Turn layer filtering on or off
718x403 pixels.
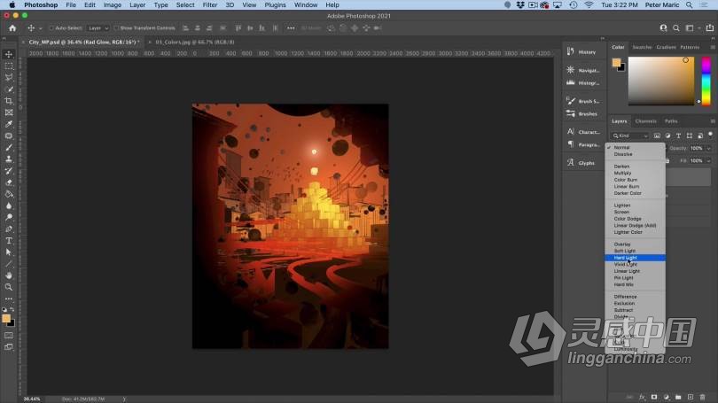click(710, 135)
